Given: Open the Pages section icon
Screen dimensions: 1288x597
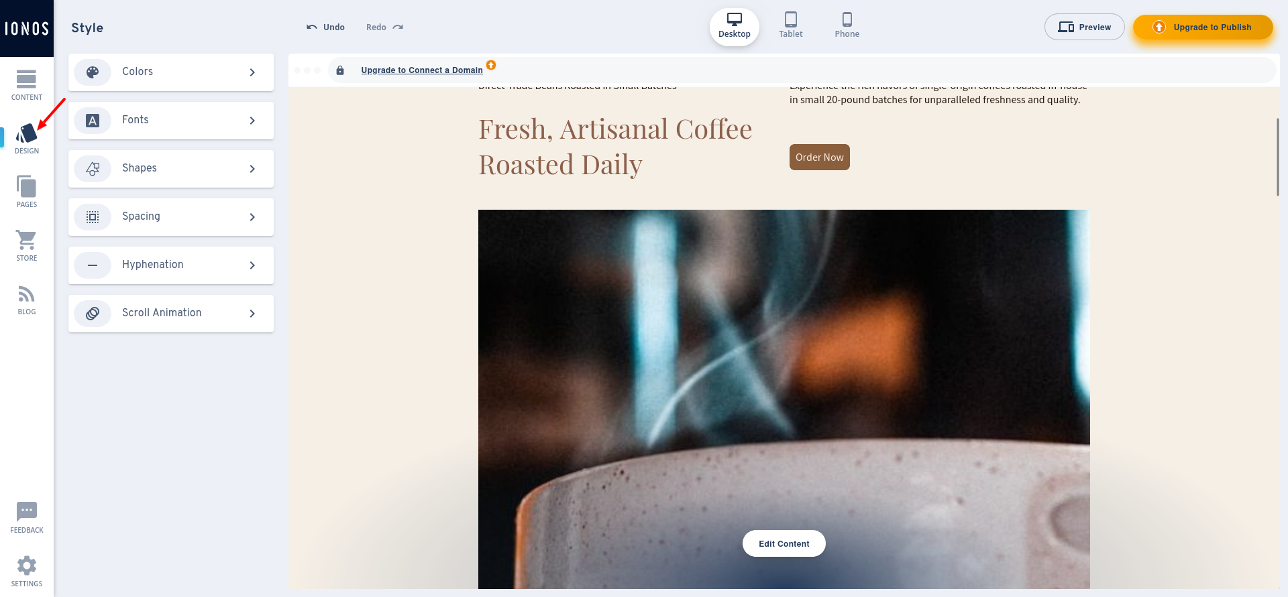Looking at the screenshot, I should pyautogui.click(x=27, y=186).
